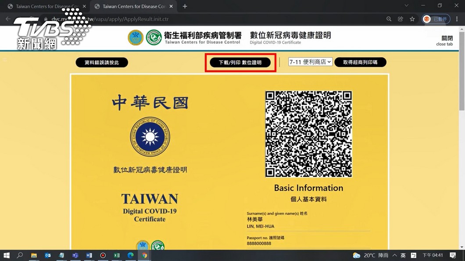
Task: Open the tab search chevron
Action: point(406,6)
